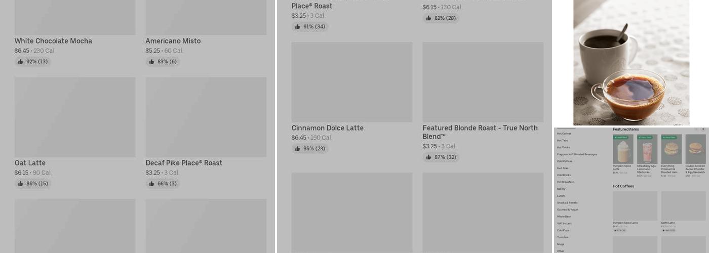Select Hot Teas in the category menu
Viewport: 709px width, 253px height.
tap(562, 141)
